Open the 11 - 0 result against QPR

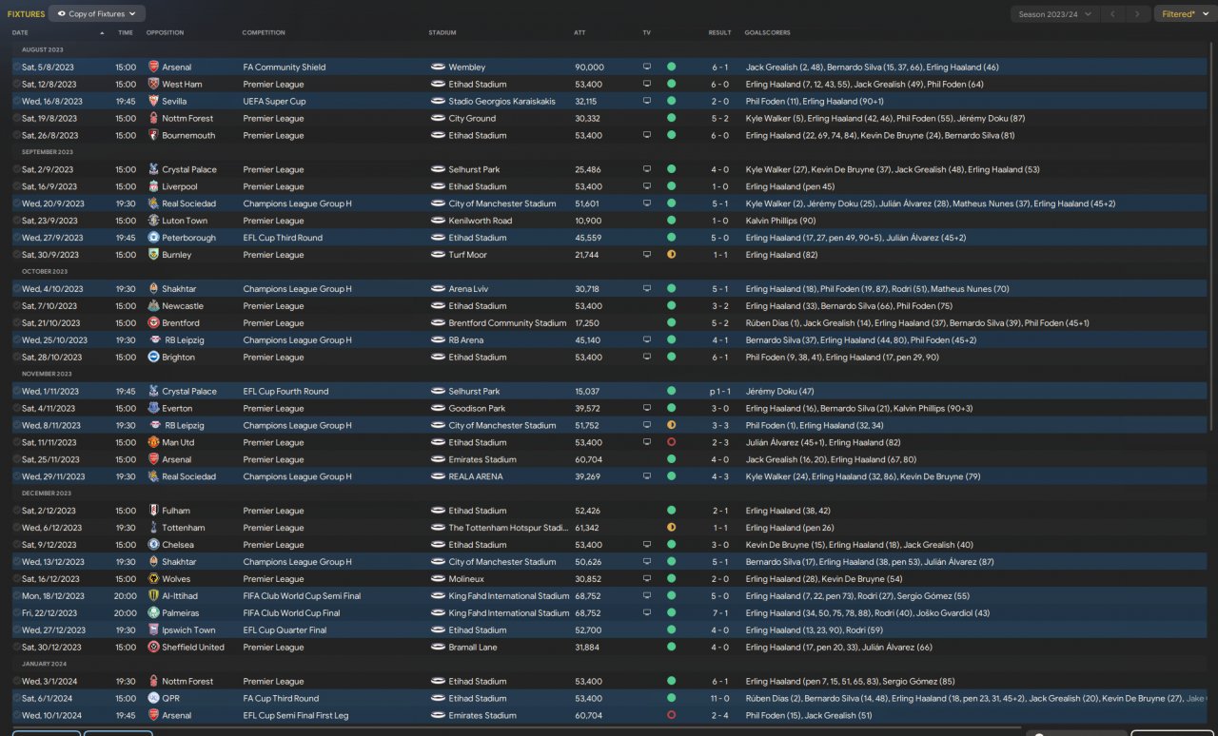[719, 699]
